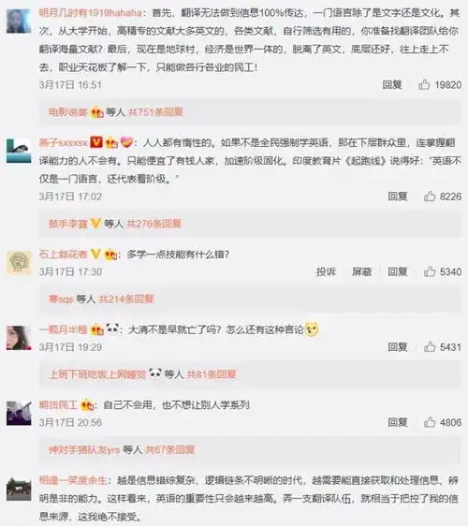This screenshot has width=468, height=526.
Task: Click the heart badge beside 燕子sxsxsx
Action: (x=126, y=142)
